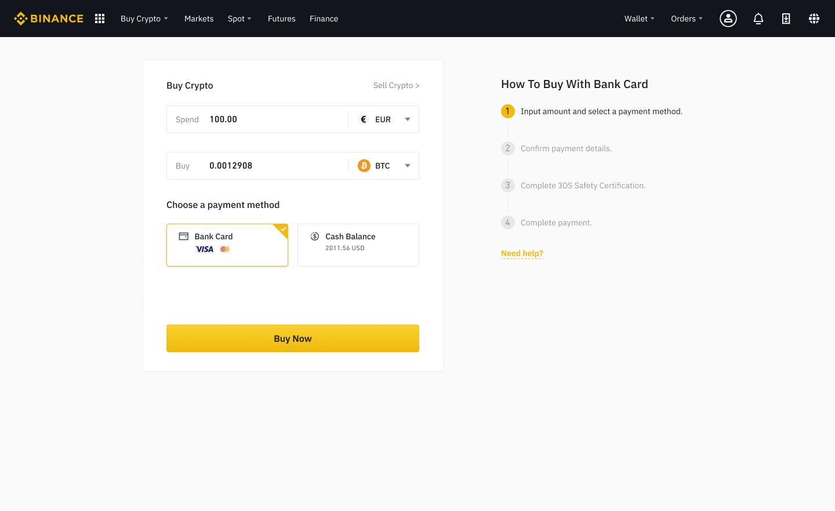Click the Visa logo on Bank Card
Viewport: 835px width, 511px height.
[x=204, y=249]
